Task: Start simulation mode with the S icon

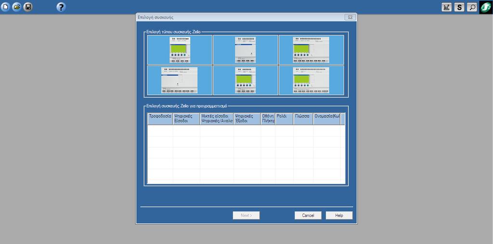Action: point(459,7)
